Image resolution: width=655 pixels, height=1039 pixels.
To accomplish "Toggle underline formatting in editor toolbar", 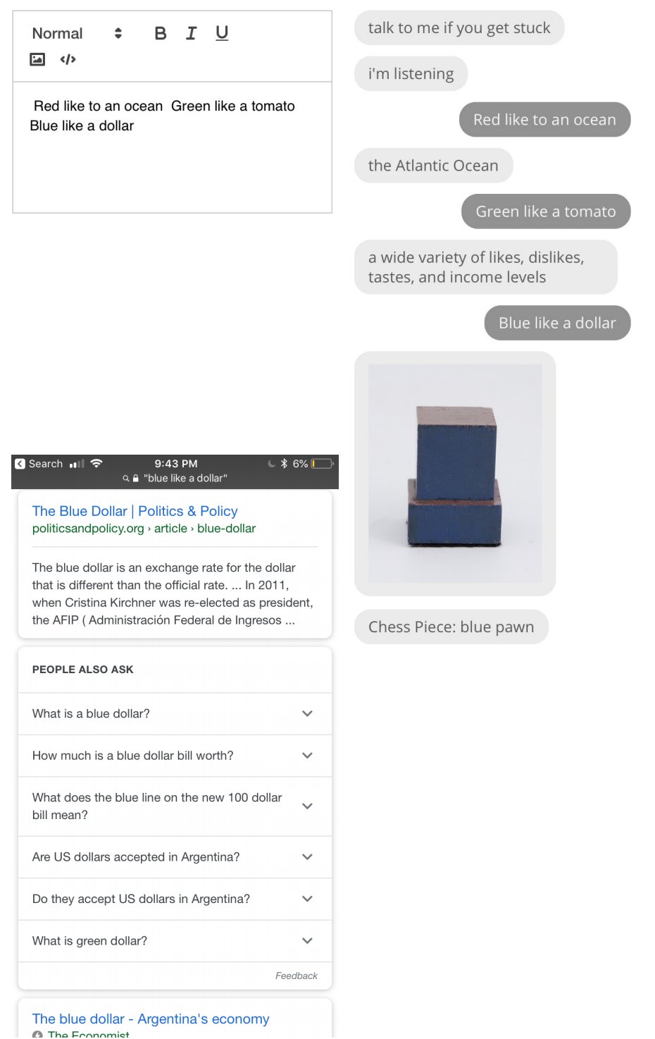I will 222,33.
